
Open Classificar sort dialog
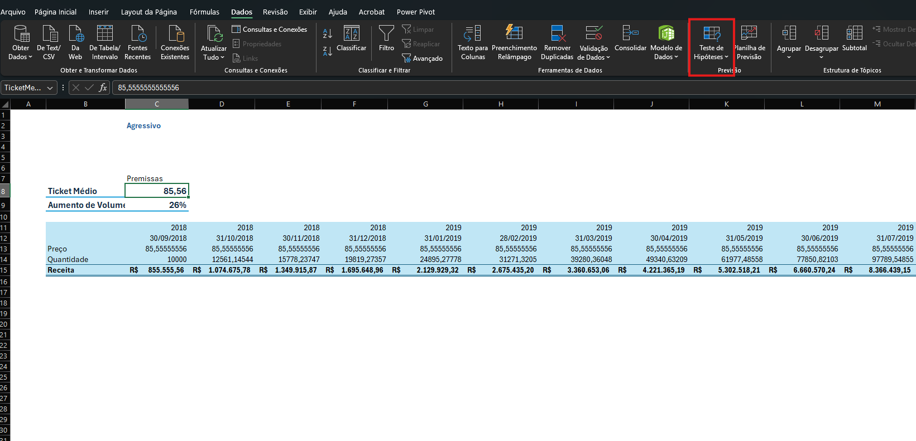(x=352, y=38)
